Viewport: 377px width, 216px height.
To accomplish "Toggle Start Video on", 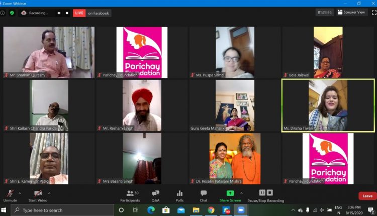I will pos(38,195).
